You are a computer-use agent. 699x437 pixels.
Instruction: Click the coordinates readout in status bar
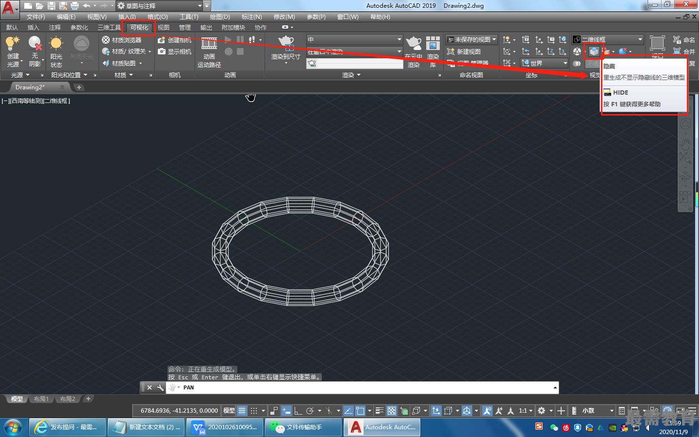click(x=179, y=411)
